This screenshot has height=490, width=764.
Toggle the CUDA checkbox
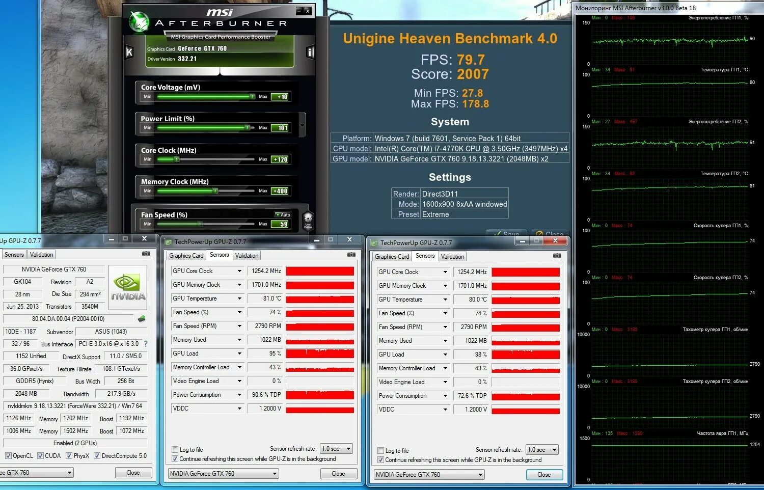click(x=40, y=456)
